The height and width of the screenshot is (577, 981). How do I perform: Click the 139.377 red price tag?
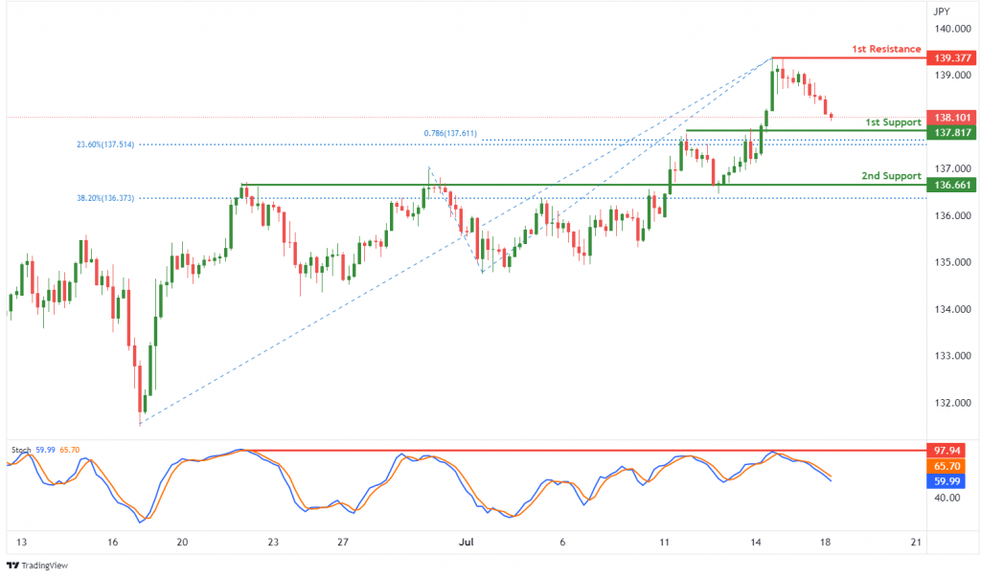point(951,58)
